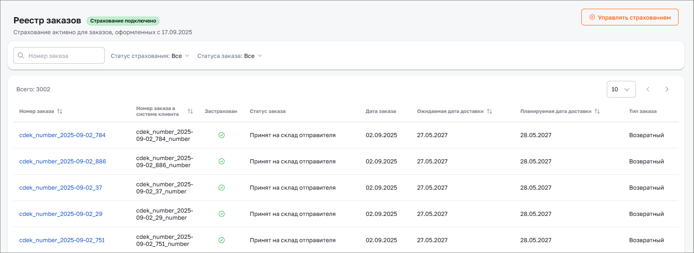Click insured checkmark for order 784
694x253 pixels.
click(222, 135)
